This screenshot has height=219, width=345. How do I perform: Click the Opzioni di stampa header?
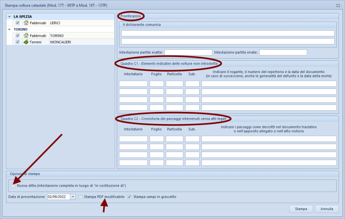pos(25,174)
